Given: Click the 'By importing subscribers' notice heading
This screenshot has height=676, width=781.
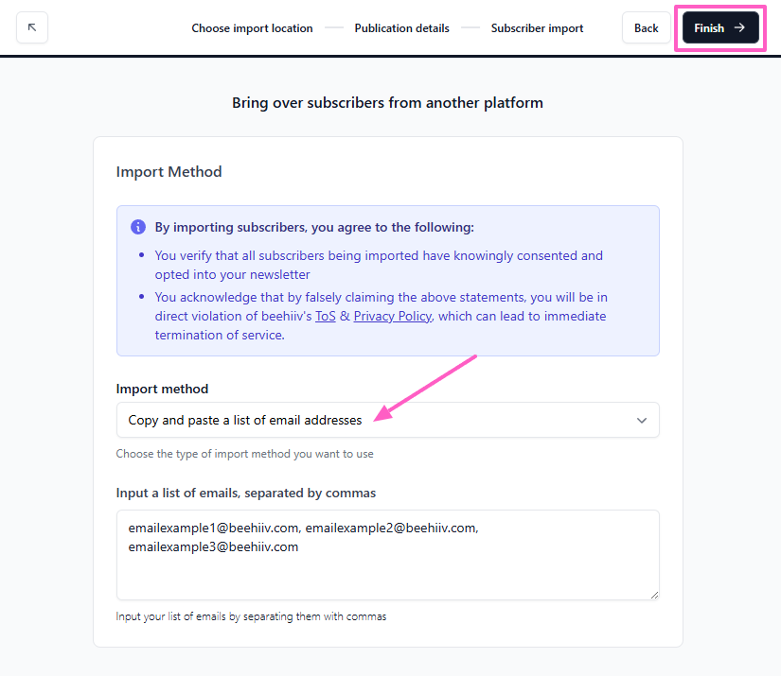Looking at the screenshot, I should tap(314, 227).
